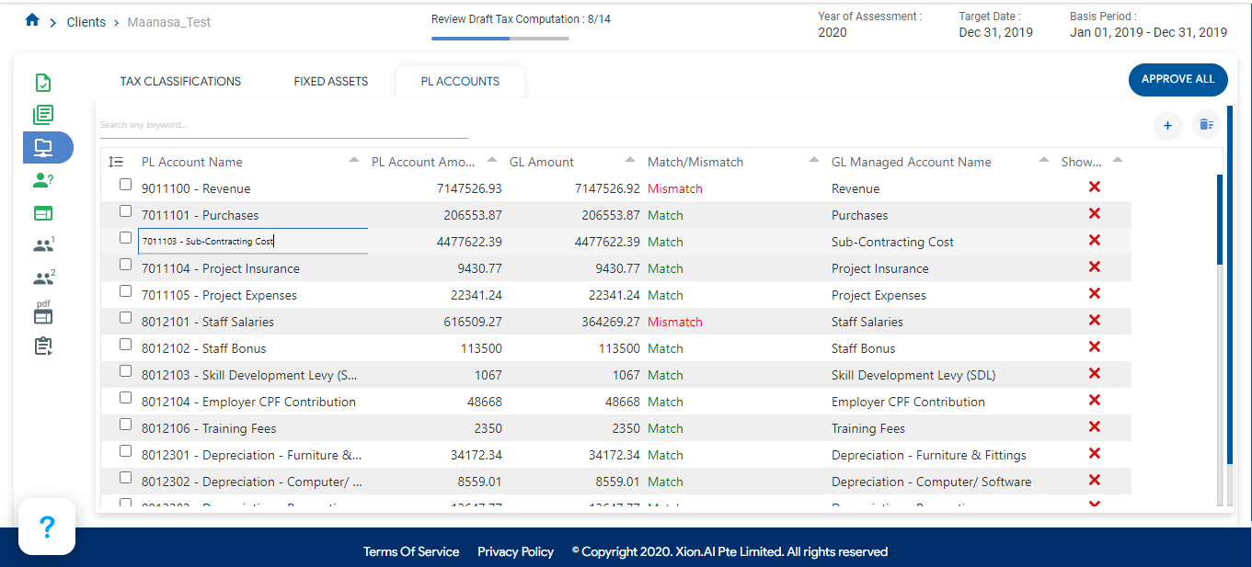Add a new row with plus icon
Screen dimensions: 1252x567
point(1167,125)
